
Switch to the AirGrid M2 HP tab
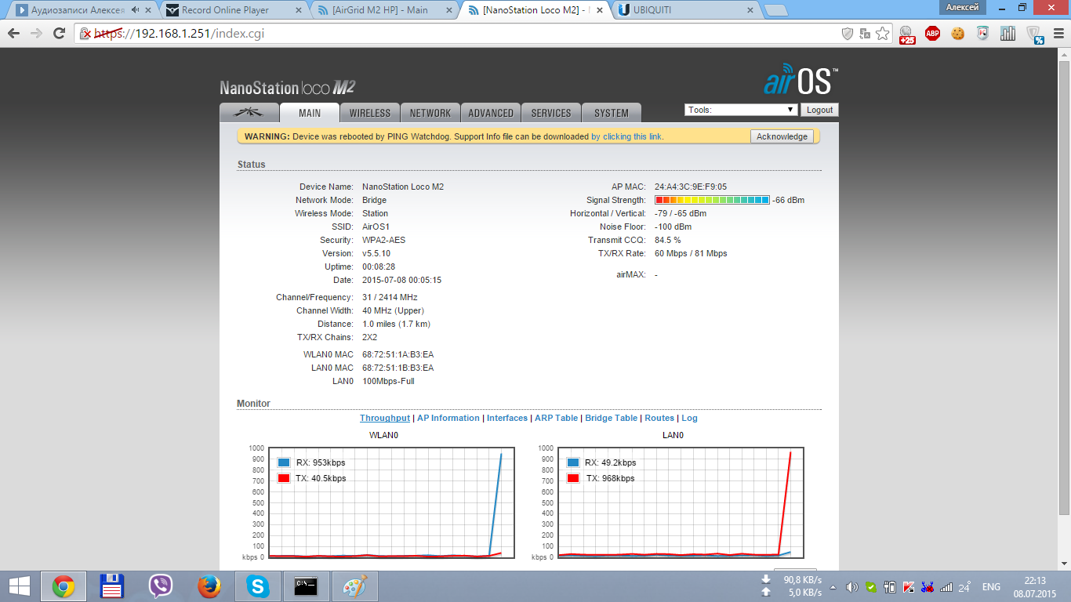[x=383, y=10]
